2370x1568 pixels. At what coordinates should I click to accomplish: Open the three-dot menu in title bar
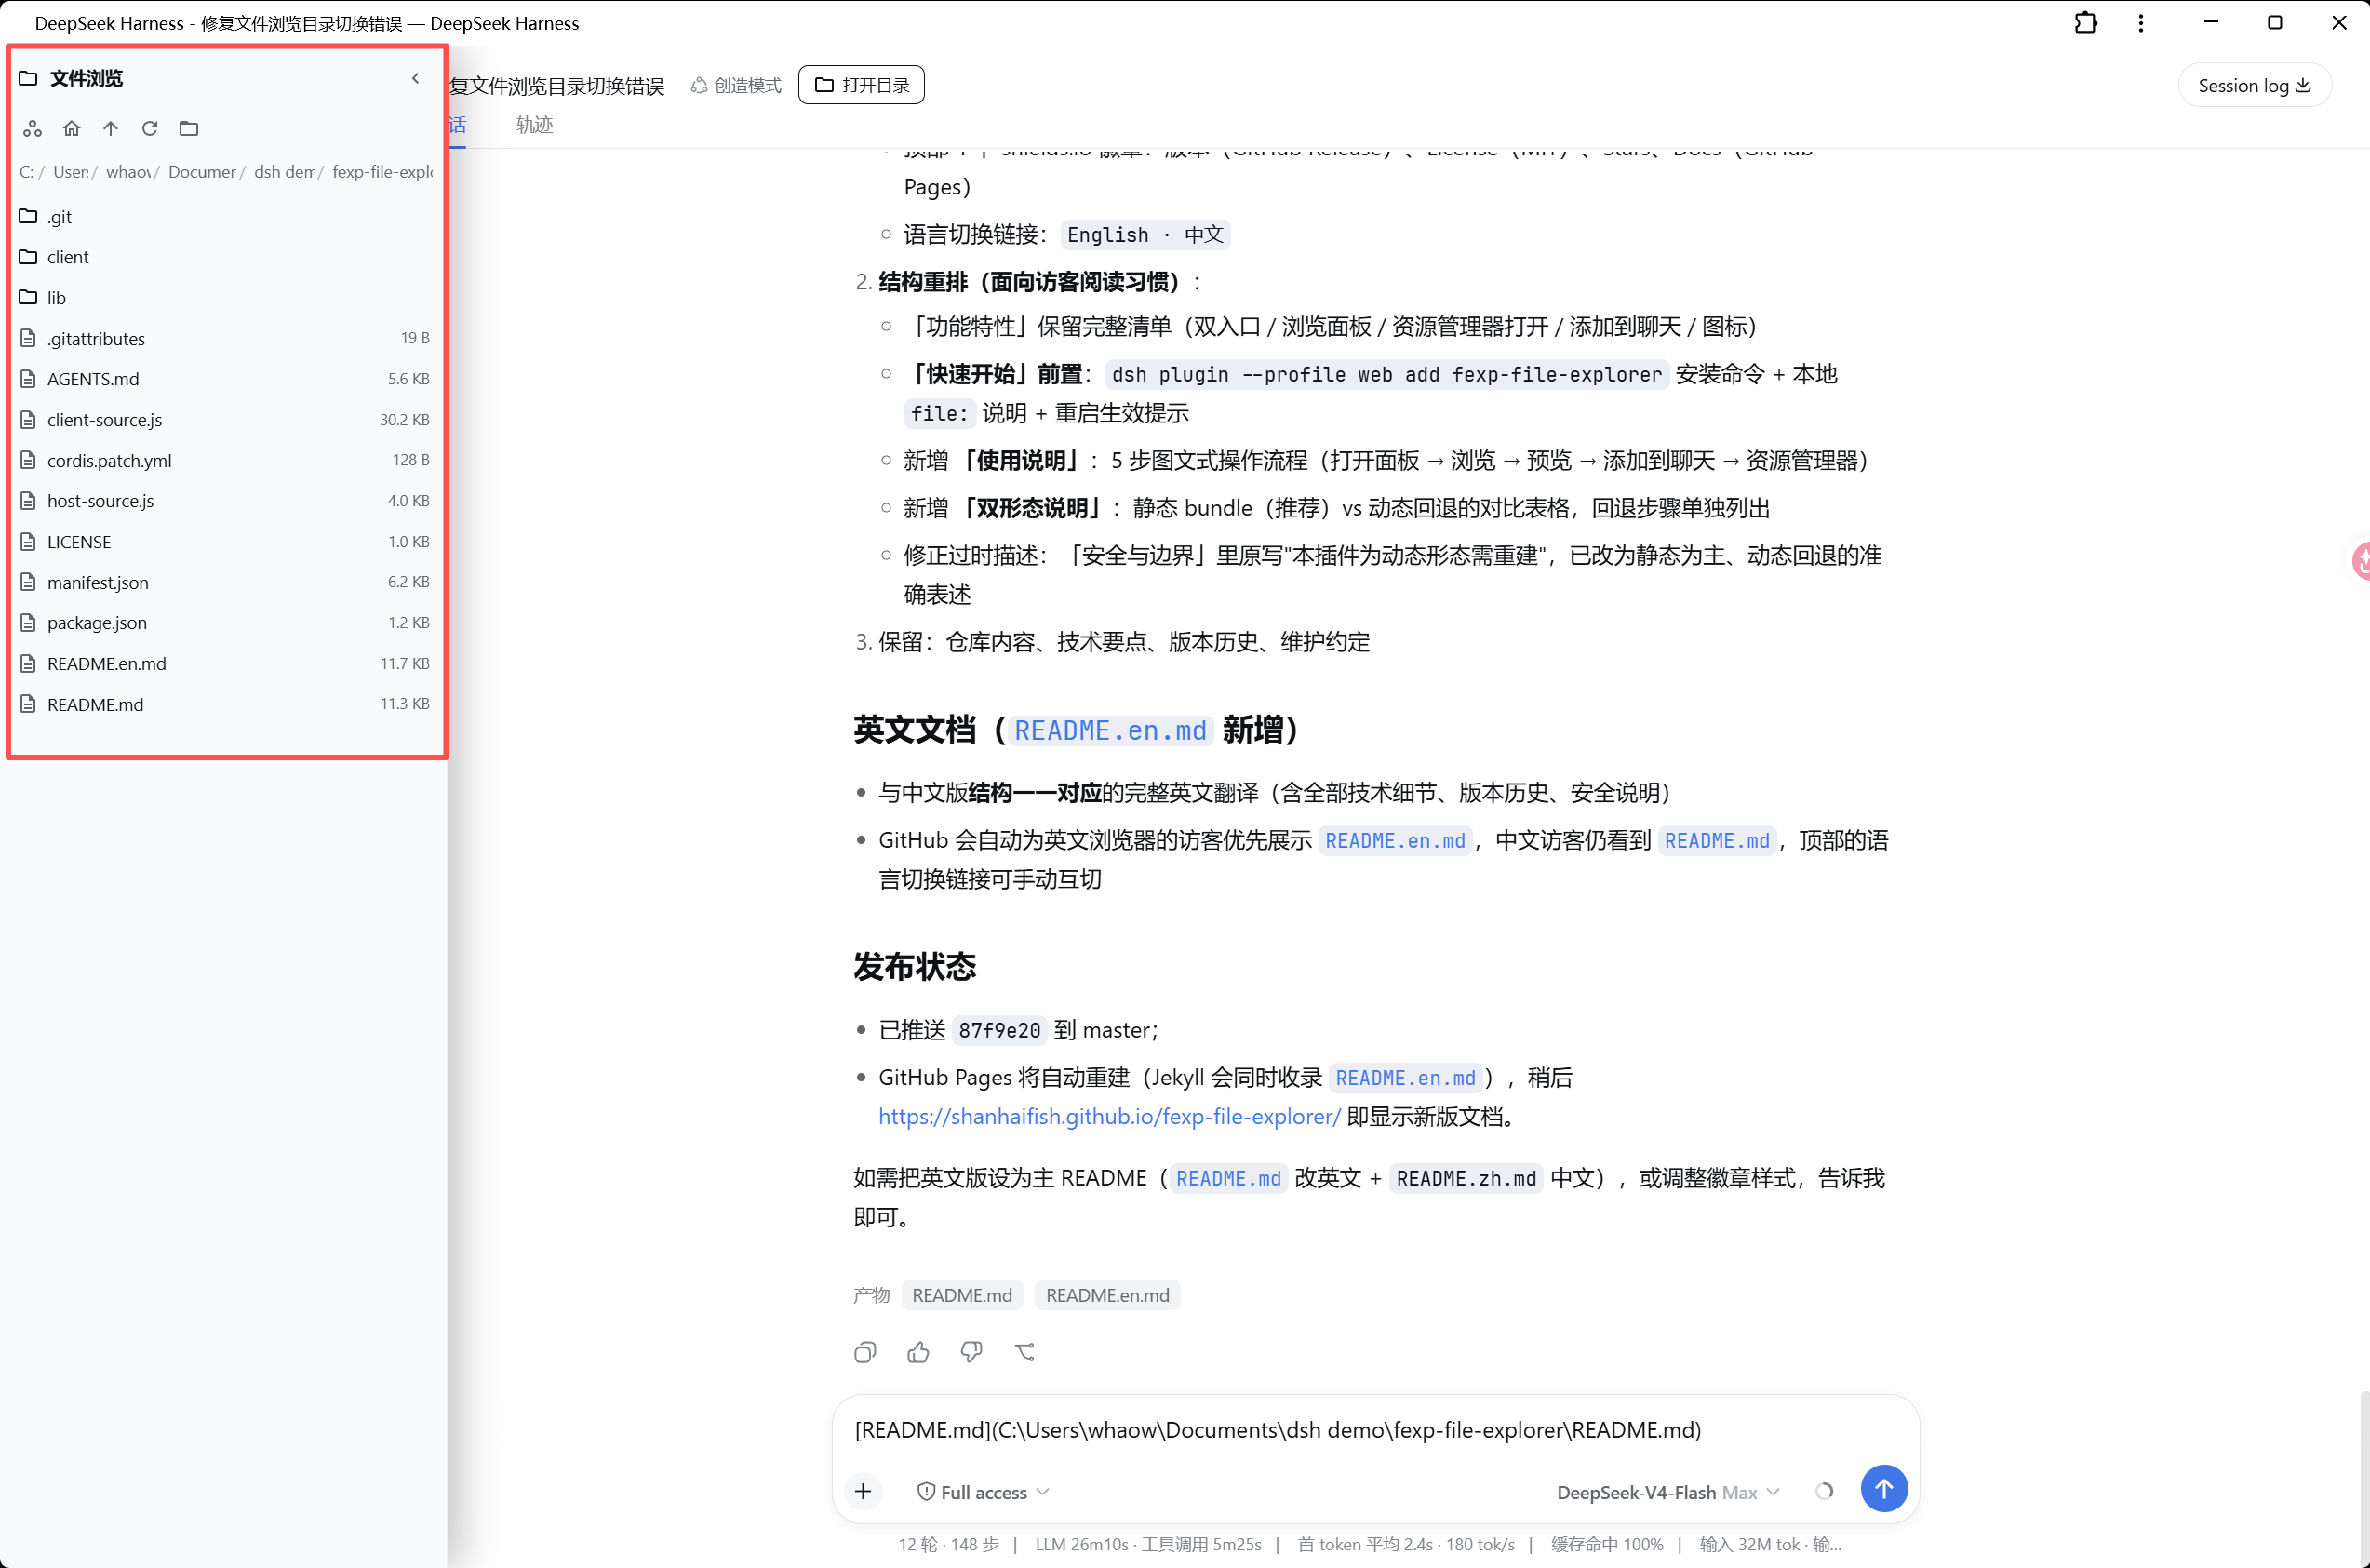pyautogui.click(x=2140, y=23)
